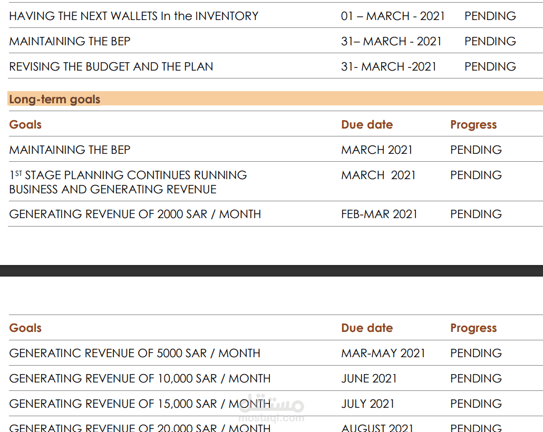Select 'REVISING THE BUDGET AND THE PLAN' text

111,66
